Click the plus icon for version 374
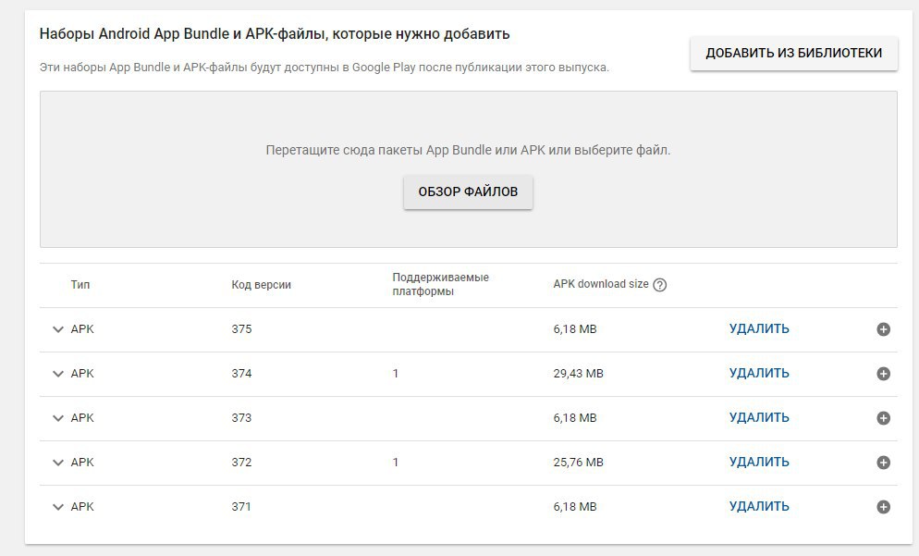The height and width of the screenshot is (556, 919). click(x=883, y=374)
